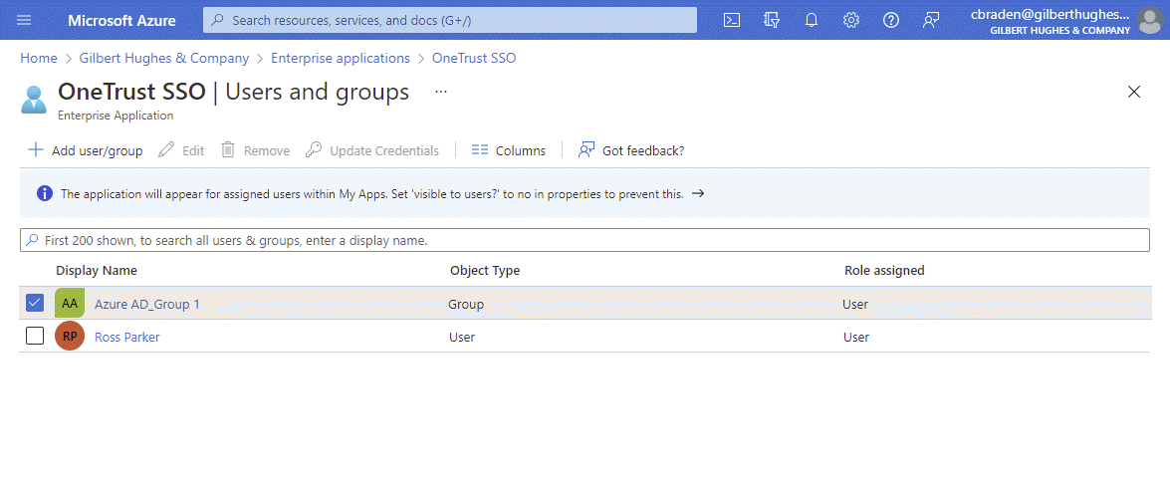Screen dimensions: 1170x482
Task: Click the info icon in the banner
Action: coord(45,194)
